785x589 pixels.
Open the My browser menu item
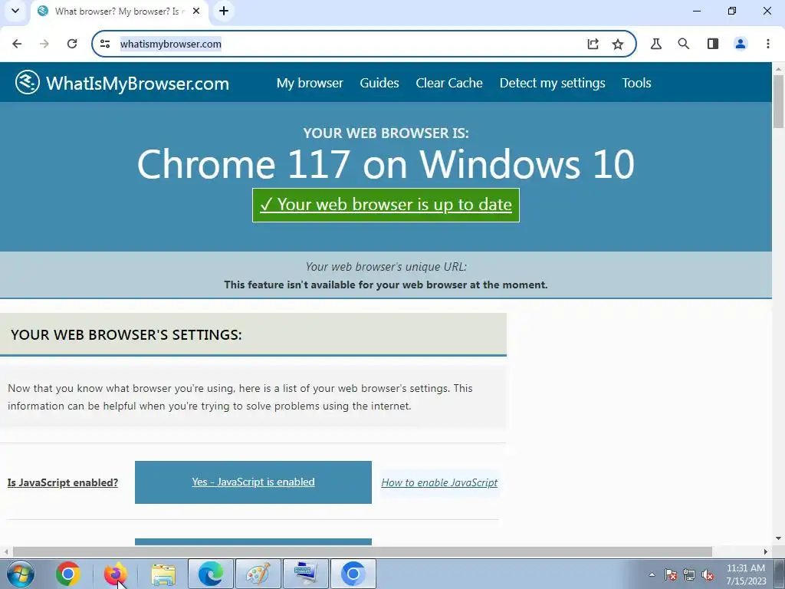tap(310, 83)
